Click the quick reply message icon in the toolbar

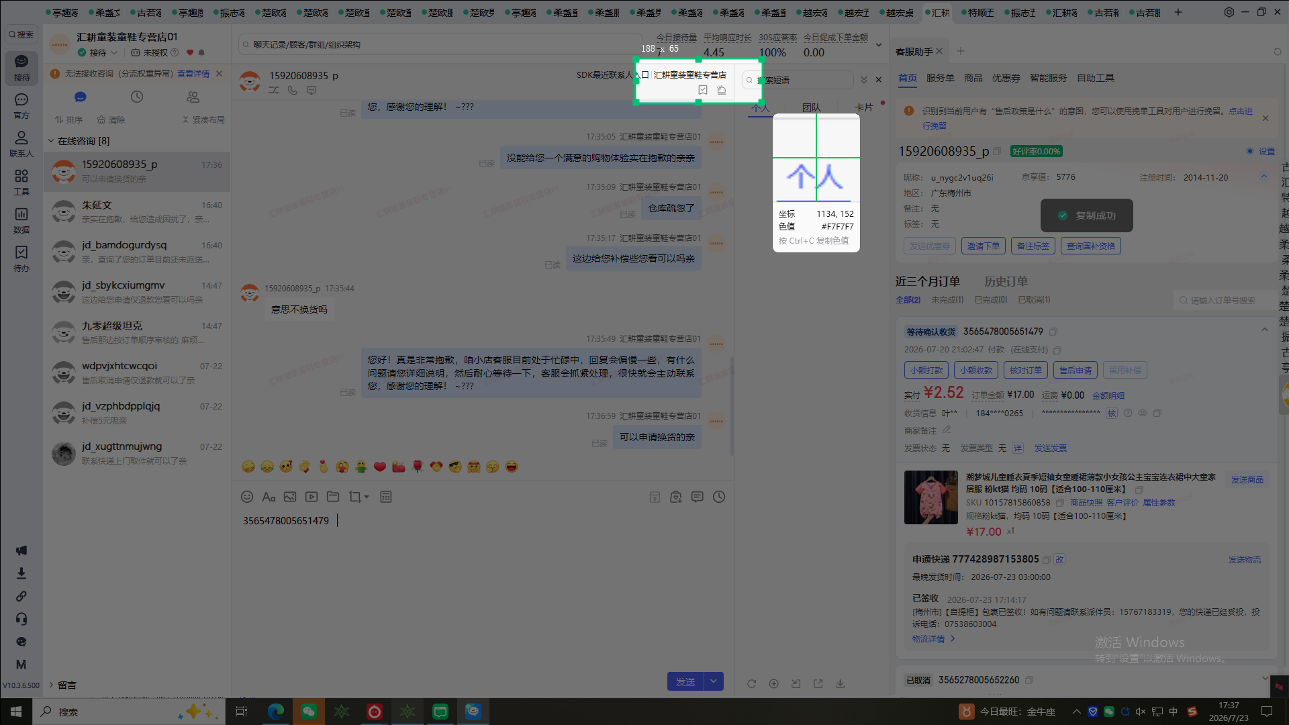pos(698,497)
